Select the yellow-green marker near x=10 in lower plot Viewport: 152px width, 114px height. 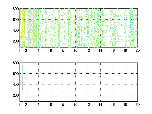tap(77, 87)
